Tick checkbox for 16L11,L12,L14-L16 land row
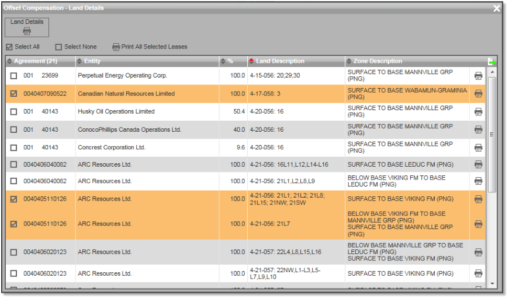 click(13, 164)
